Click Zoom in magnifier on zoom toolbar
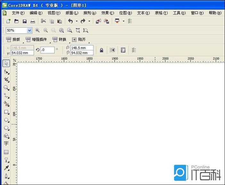 pyautogui.click(x=37, y=30)
